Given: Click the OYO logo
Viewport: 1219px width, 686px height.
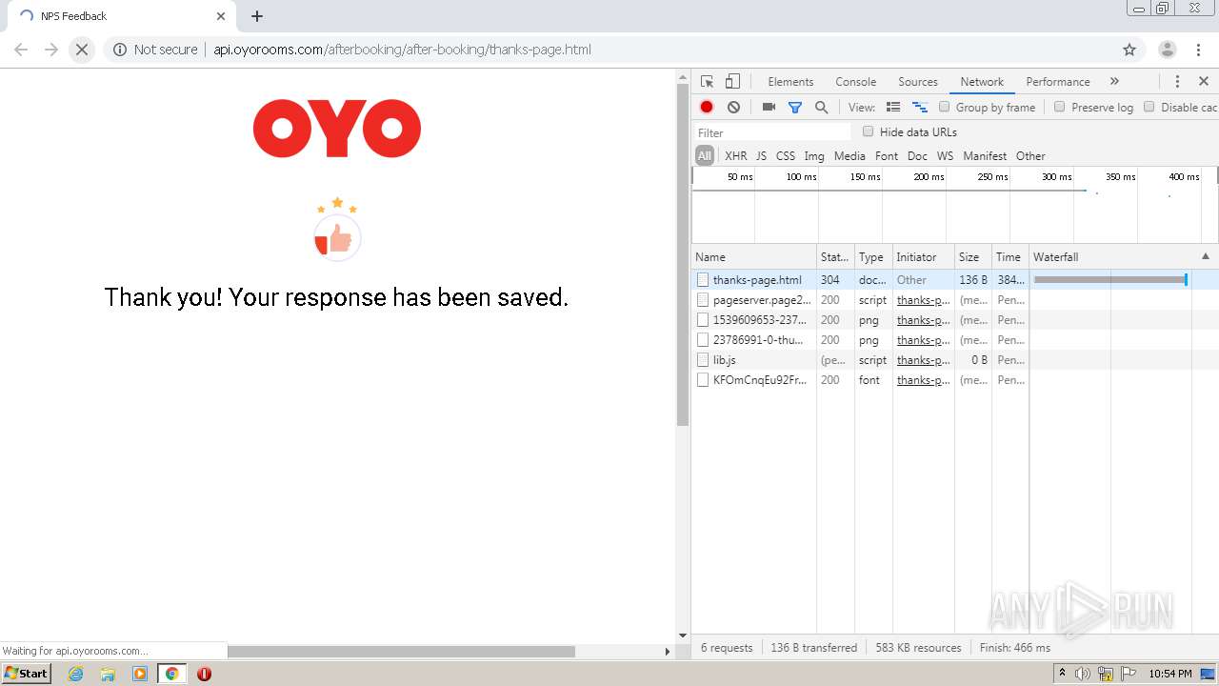Looking at the screenshot, I should pyautogui.click(x=337, y=128).
